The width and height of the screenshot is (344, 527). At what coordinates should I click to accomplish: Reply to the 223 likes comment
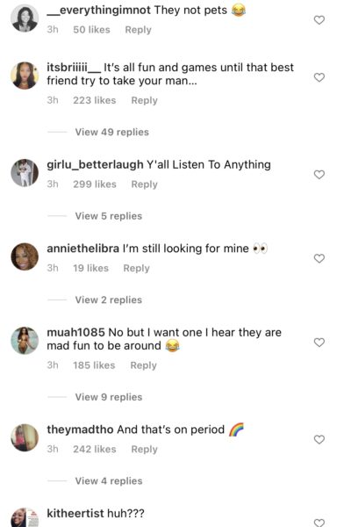click(144, 100)
